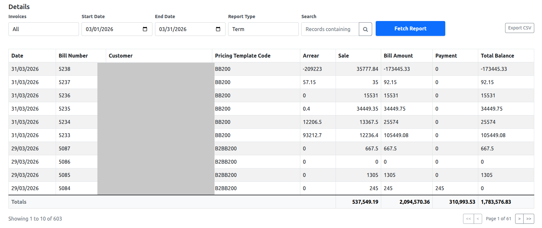The height and width of the screenshot is (228, 542).
Task: Click total payment 310,993.53
Action: click(x=462, y=202)
